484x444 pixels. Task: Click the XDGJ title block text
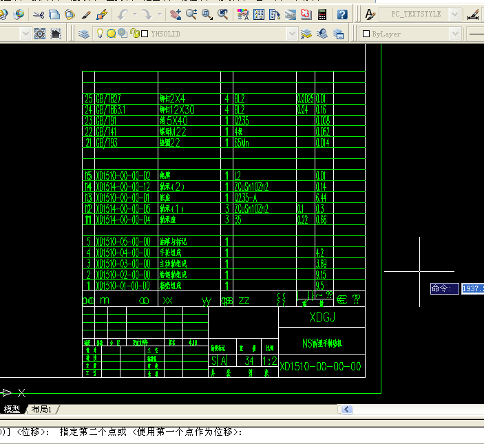(322, 317)
